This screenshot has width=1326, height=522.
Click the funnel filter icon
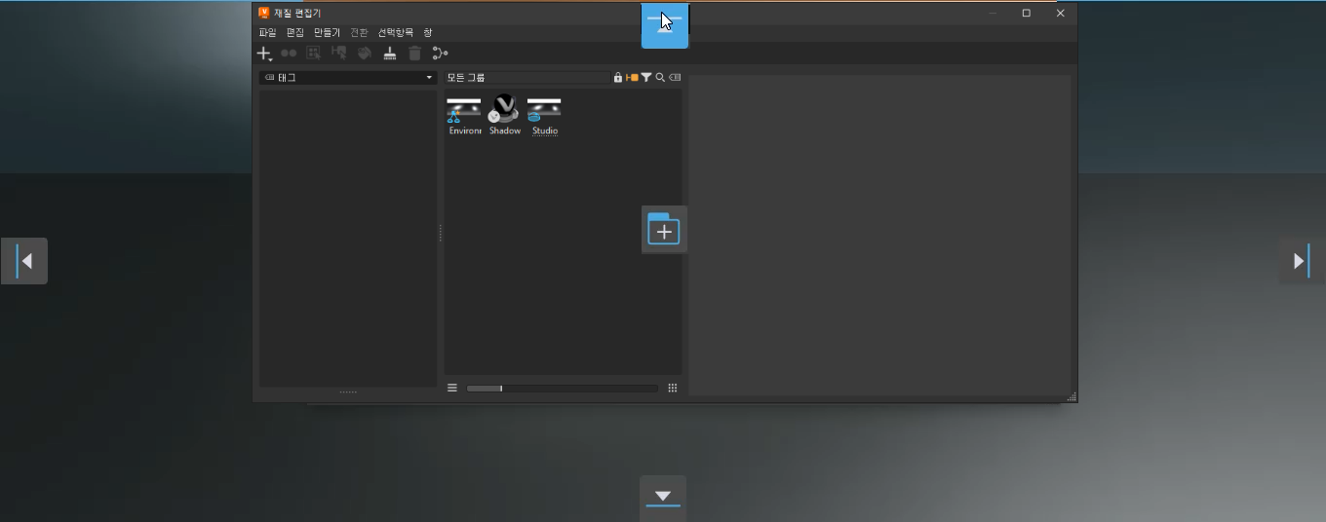click(646, 78)
